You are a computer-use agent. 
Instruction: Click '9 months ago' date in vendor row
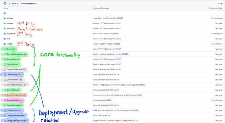[x=217, y=44]
